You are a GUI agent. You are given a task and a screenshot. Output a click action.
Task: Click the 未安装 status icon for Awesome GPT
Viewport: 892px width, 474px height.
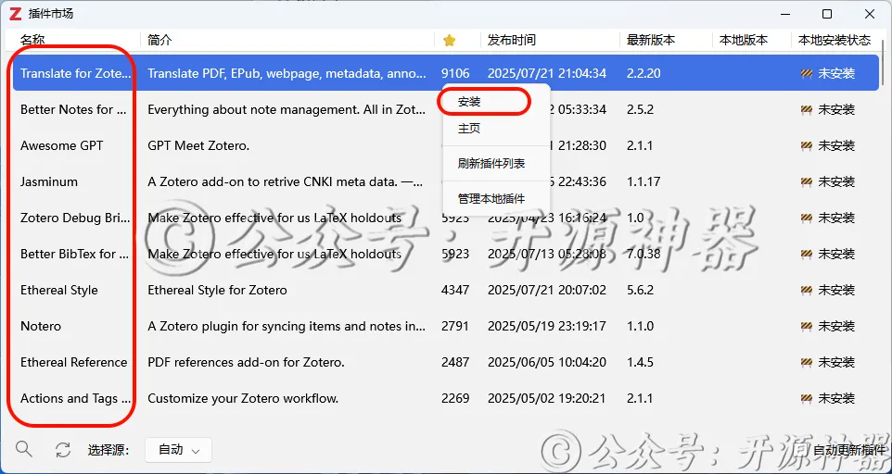click(806, 146)
